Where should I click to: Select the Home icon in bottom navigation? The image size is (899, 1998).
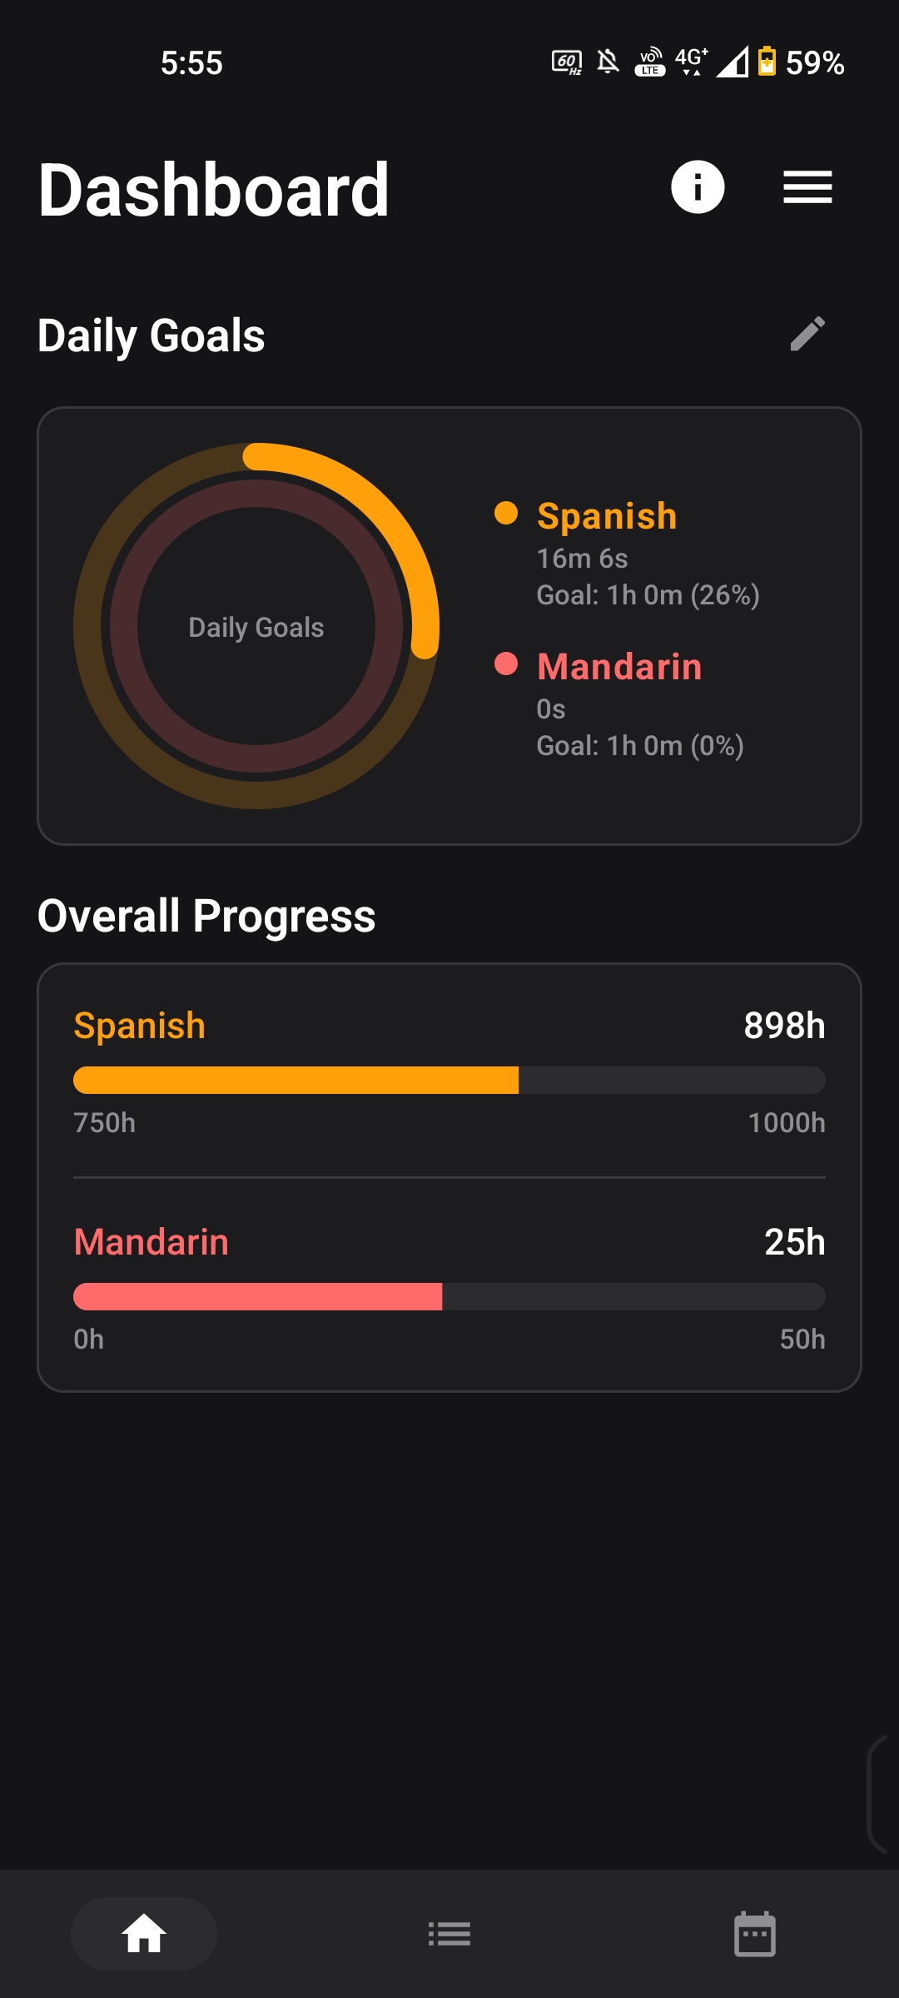click(x=143, y=1934)
